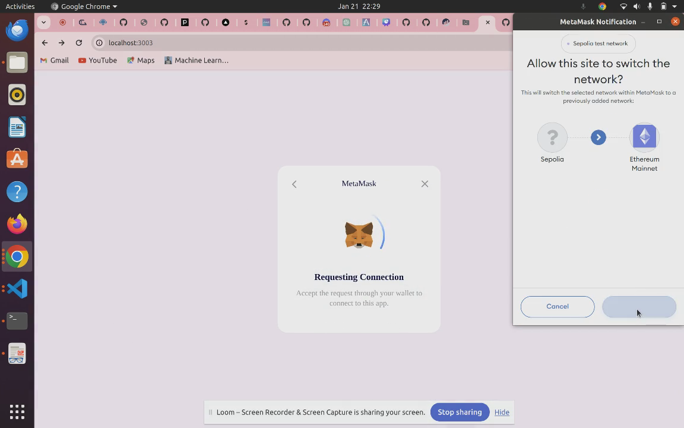Click the Sepolia question-mark network icon
This screenshot has height=428, width=684.
[x=552, y=137]
